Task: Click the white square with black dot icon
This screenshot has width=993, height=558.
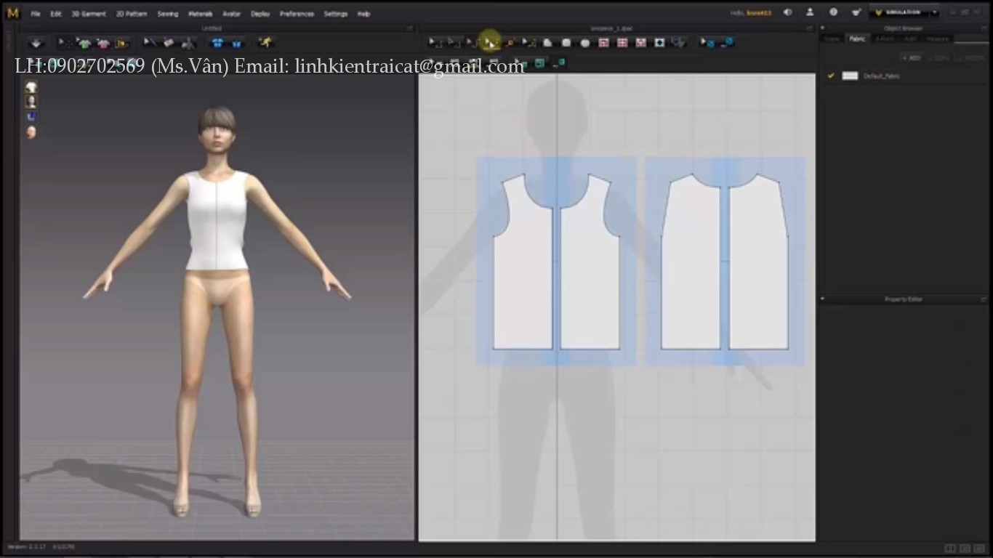Action: (x=659, y=43)
